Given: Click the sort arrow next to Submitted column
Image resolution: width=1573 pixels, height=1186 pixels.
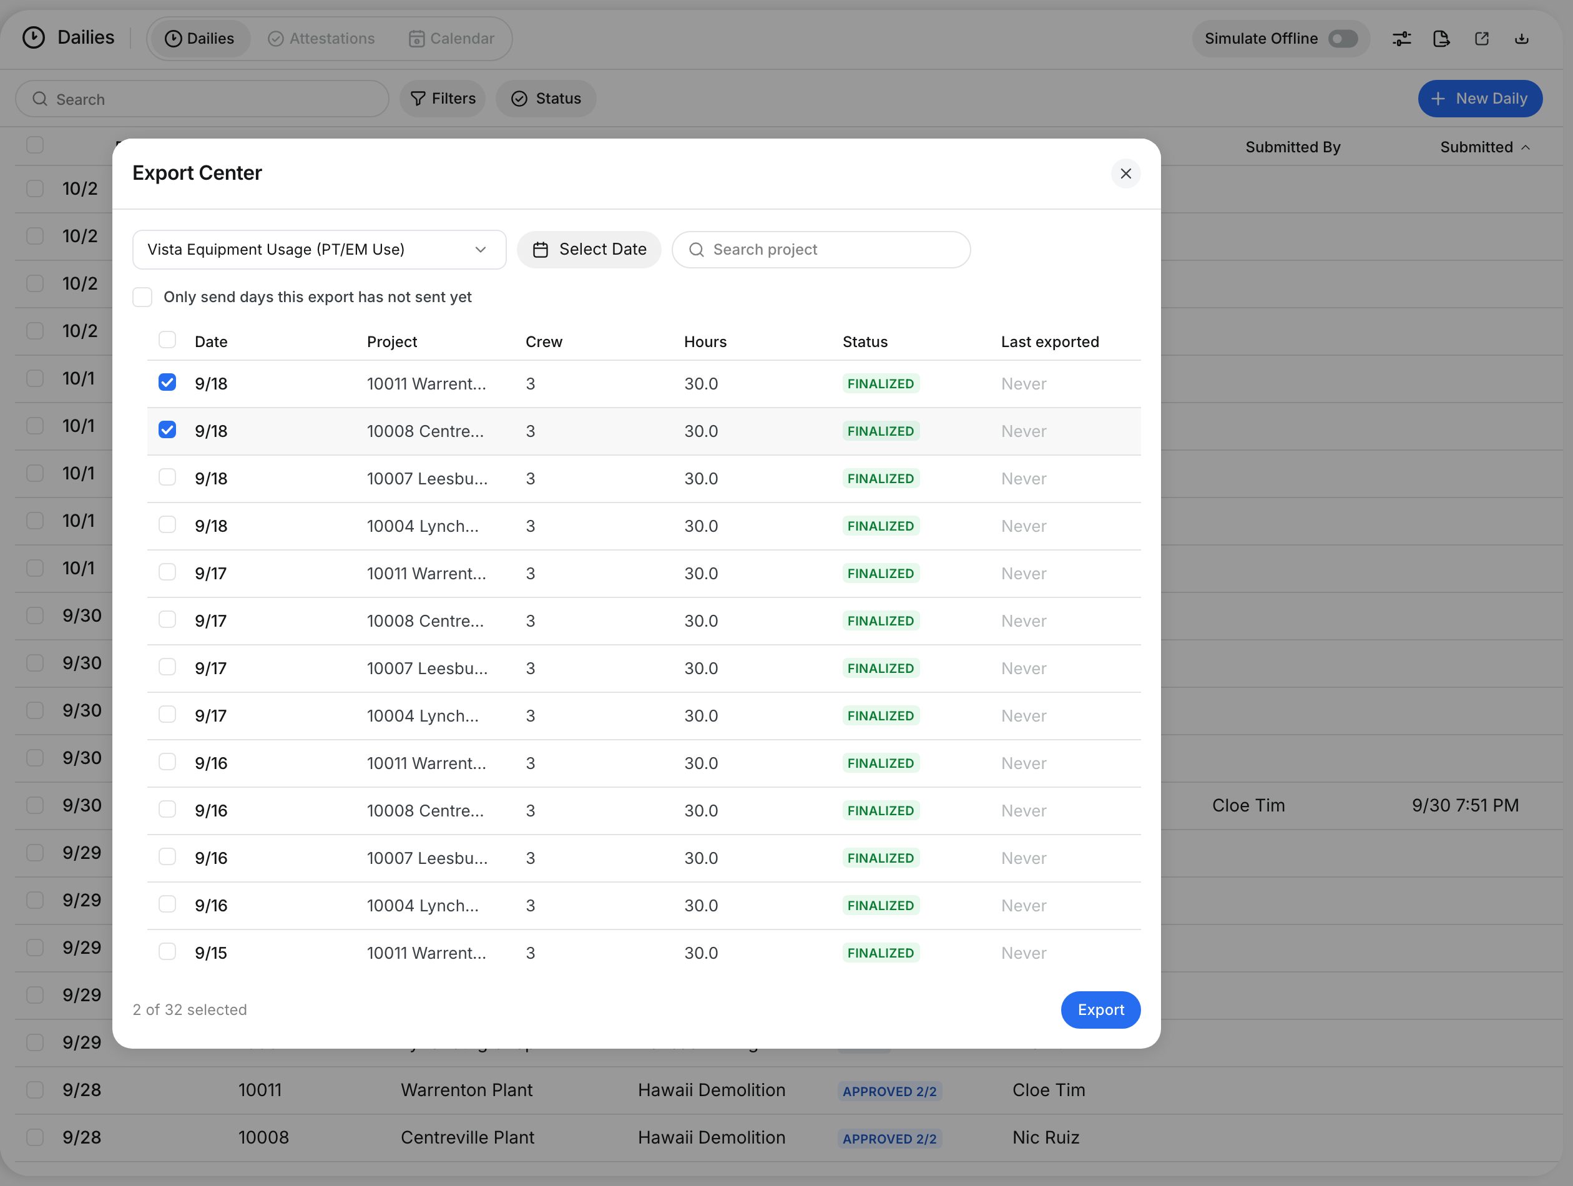Looking at the screenshot, I should click(x=1526, y=148).
